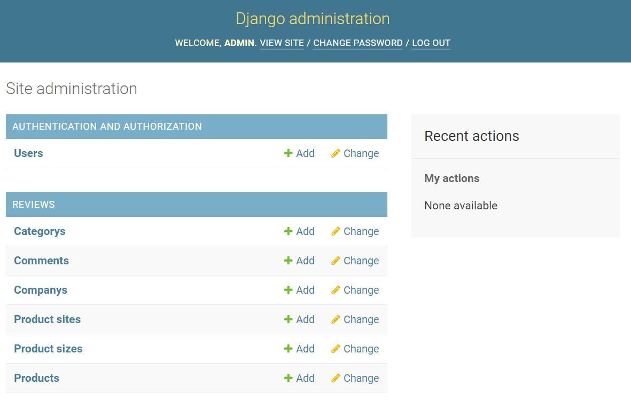This screenshot has width=631, height=416.
Task: Click the Django administration title
Action: 313,19
